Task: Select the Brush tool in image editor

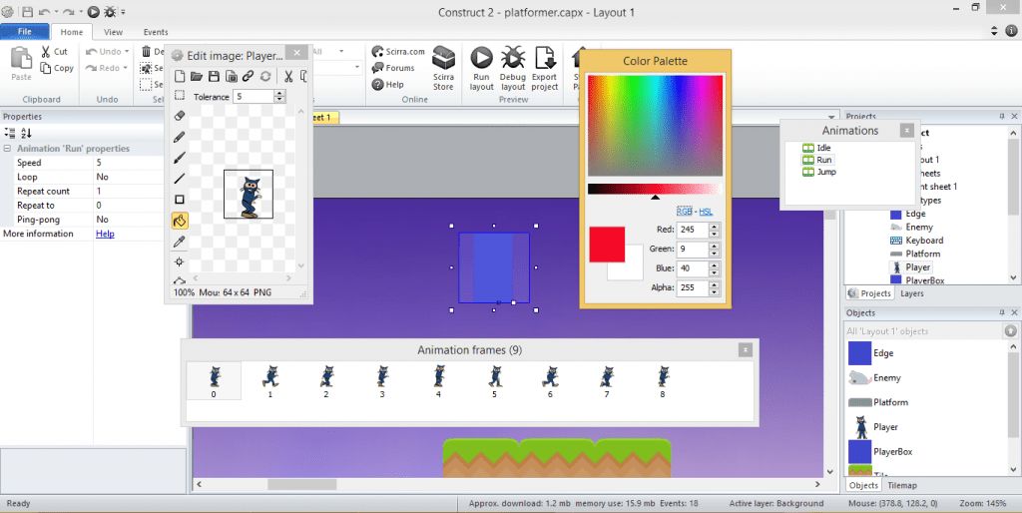Action: click(x=180, y=158)
